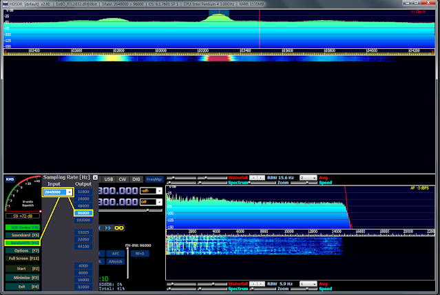The image size is (440, 295).
Task: Toggle ANotch filter button
Action: pos(116,261)
